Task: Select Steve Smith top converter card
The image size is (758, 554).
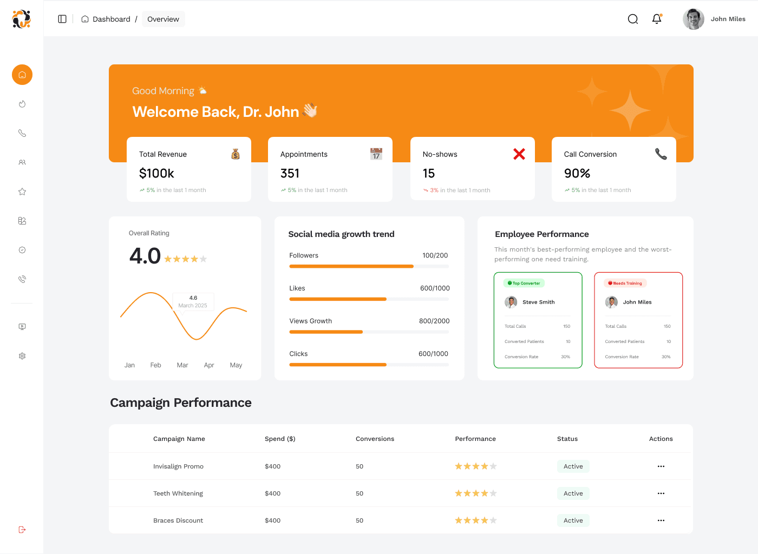Action: tap(538, 320)
